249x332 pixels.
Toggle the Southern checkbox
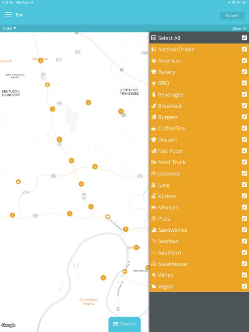pos(244,252)
